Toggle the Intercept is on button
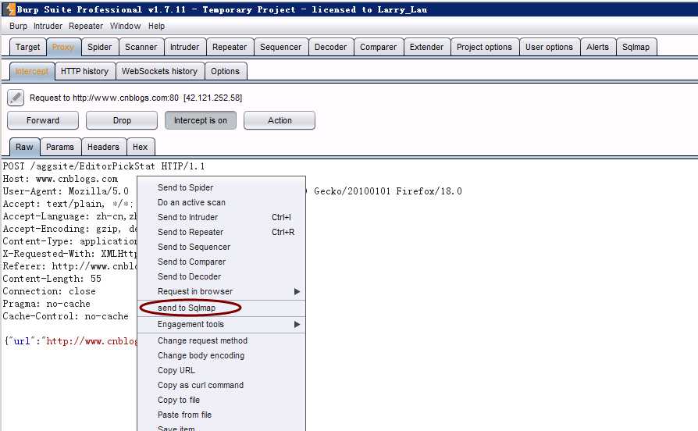The image size is (698, 431). click(x=201, y=120)
